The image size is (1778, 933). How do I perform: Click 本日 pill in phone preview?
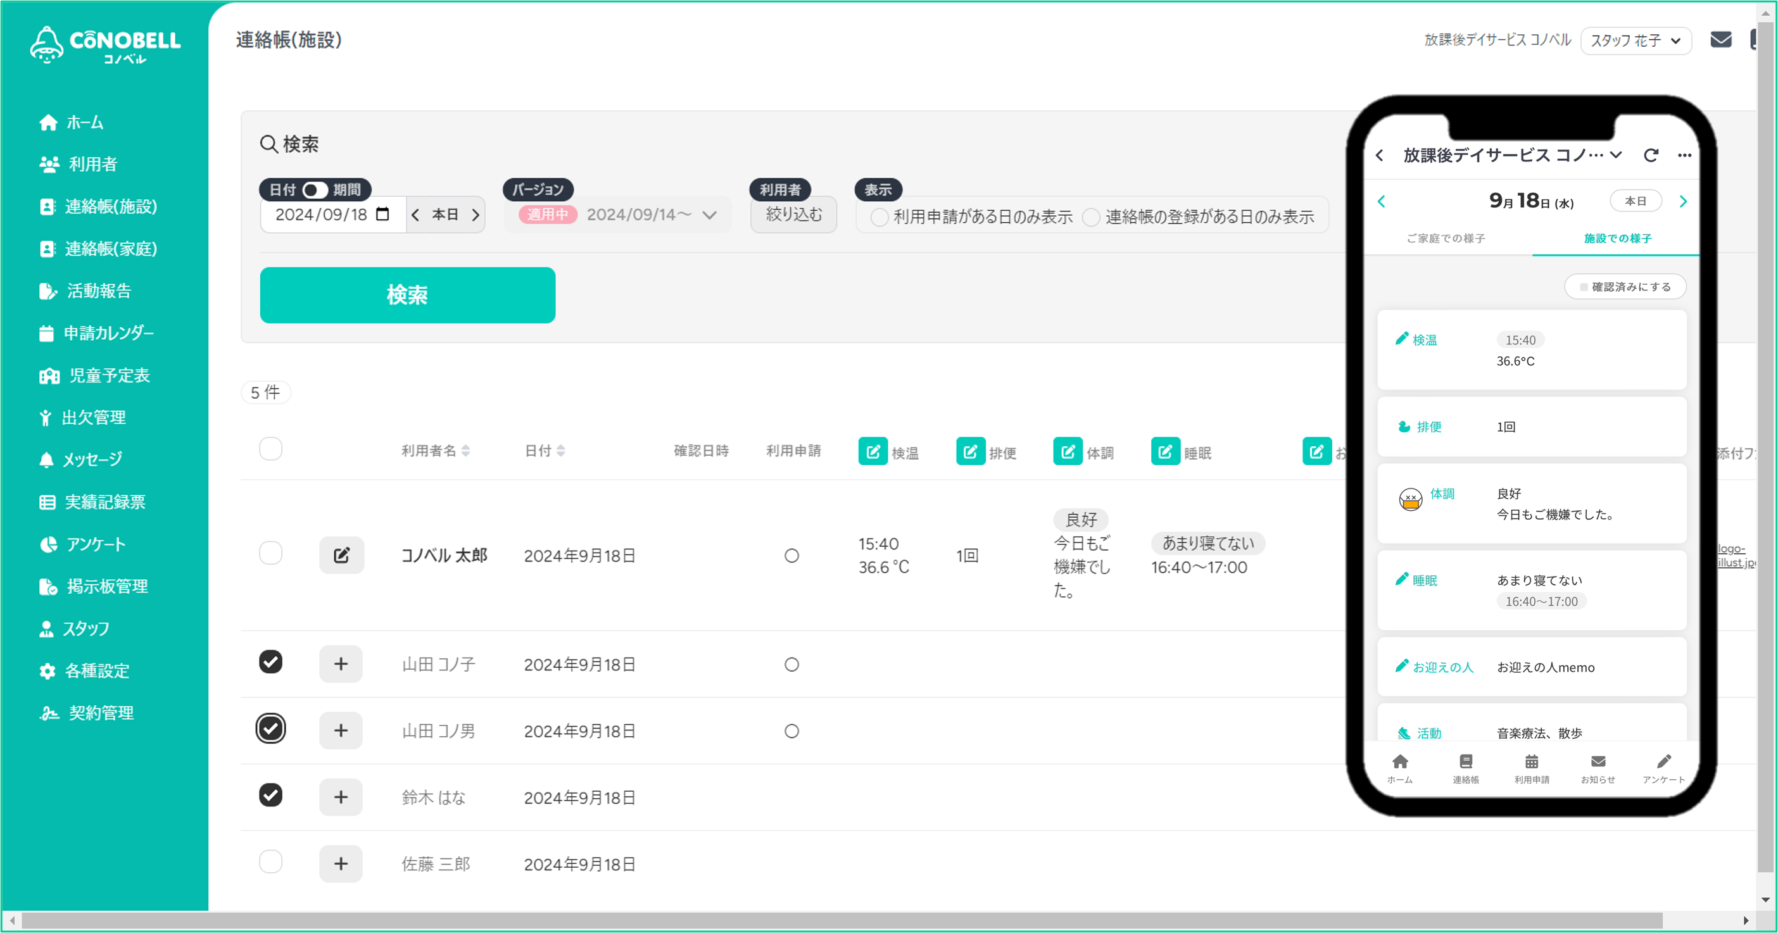[1635, 201]
